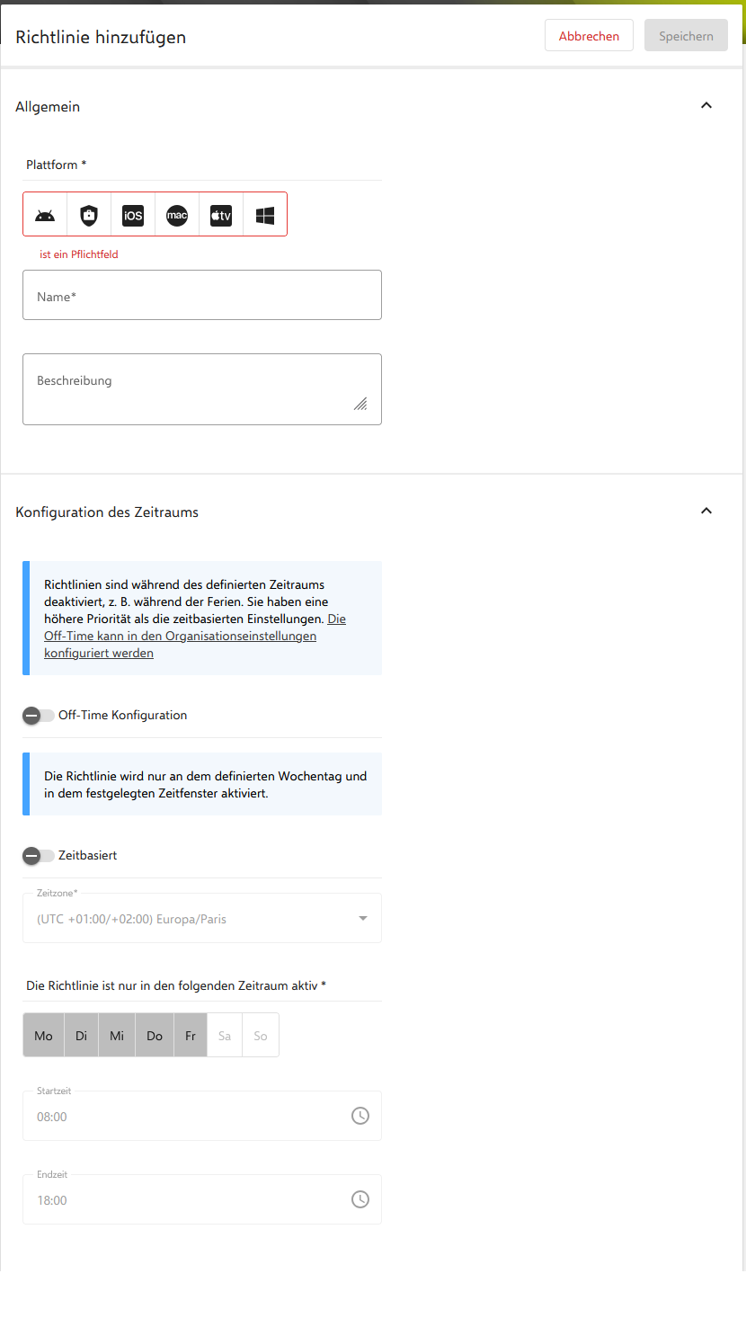
Task: Enable the Off-Time Konfiguration switch
Action: click(x=39, y=716)
